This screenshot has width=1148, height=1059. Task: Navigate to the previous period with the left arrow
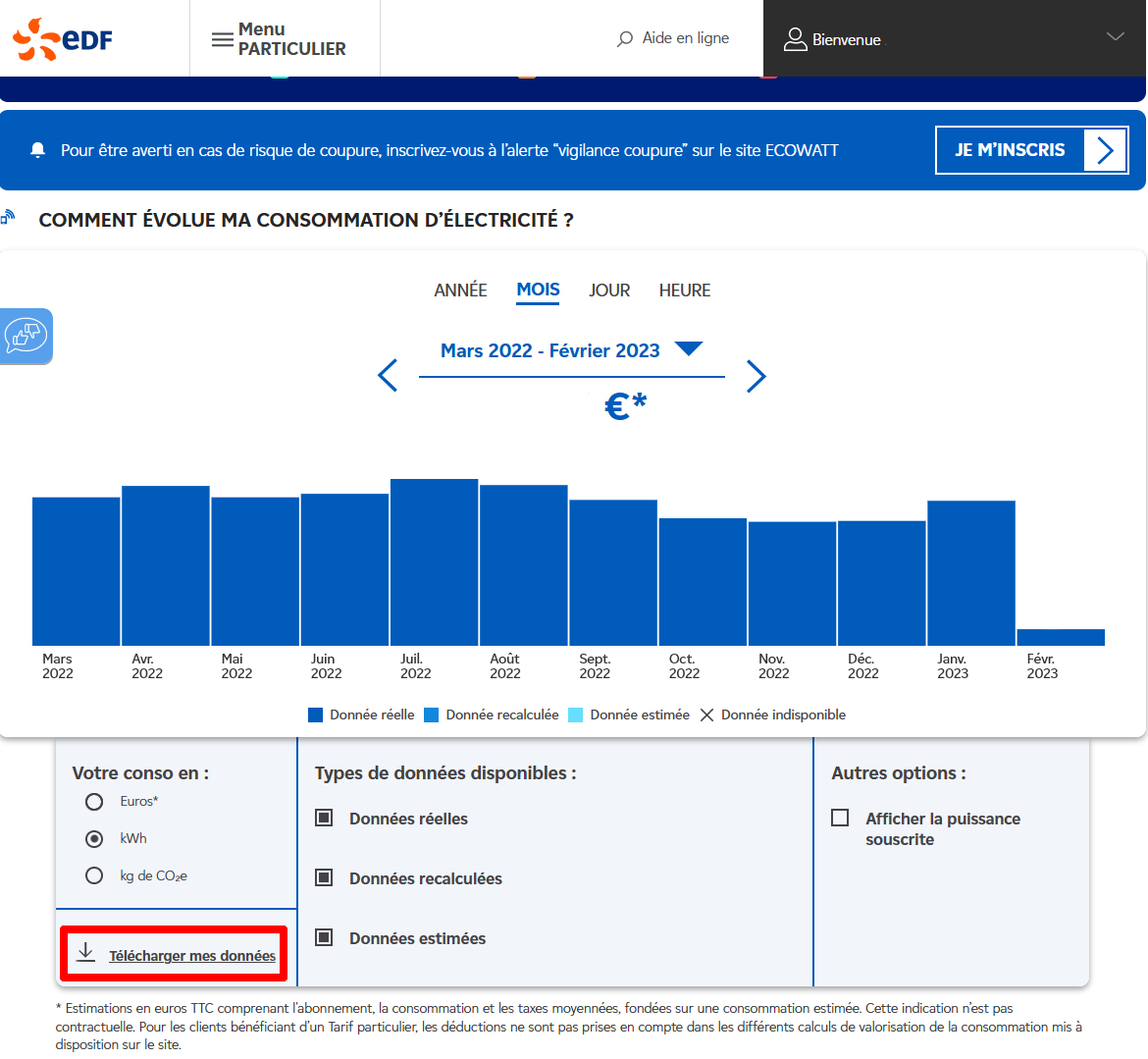point(387,375)
